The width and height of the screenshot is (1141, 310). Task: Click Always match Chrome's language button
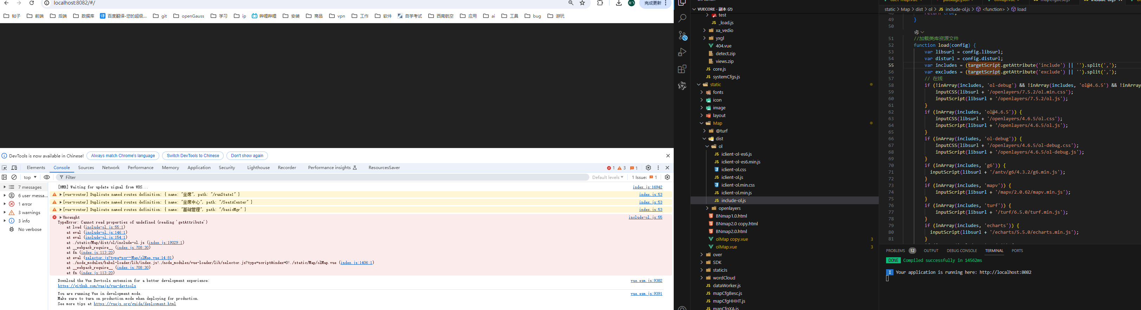(123, 156)
